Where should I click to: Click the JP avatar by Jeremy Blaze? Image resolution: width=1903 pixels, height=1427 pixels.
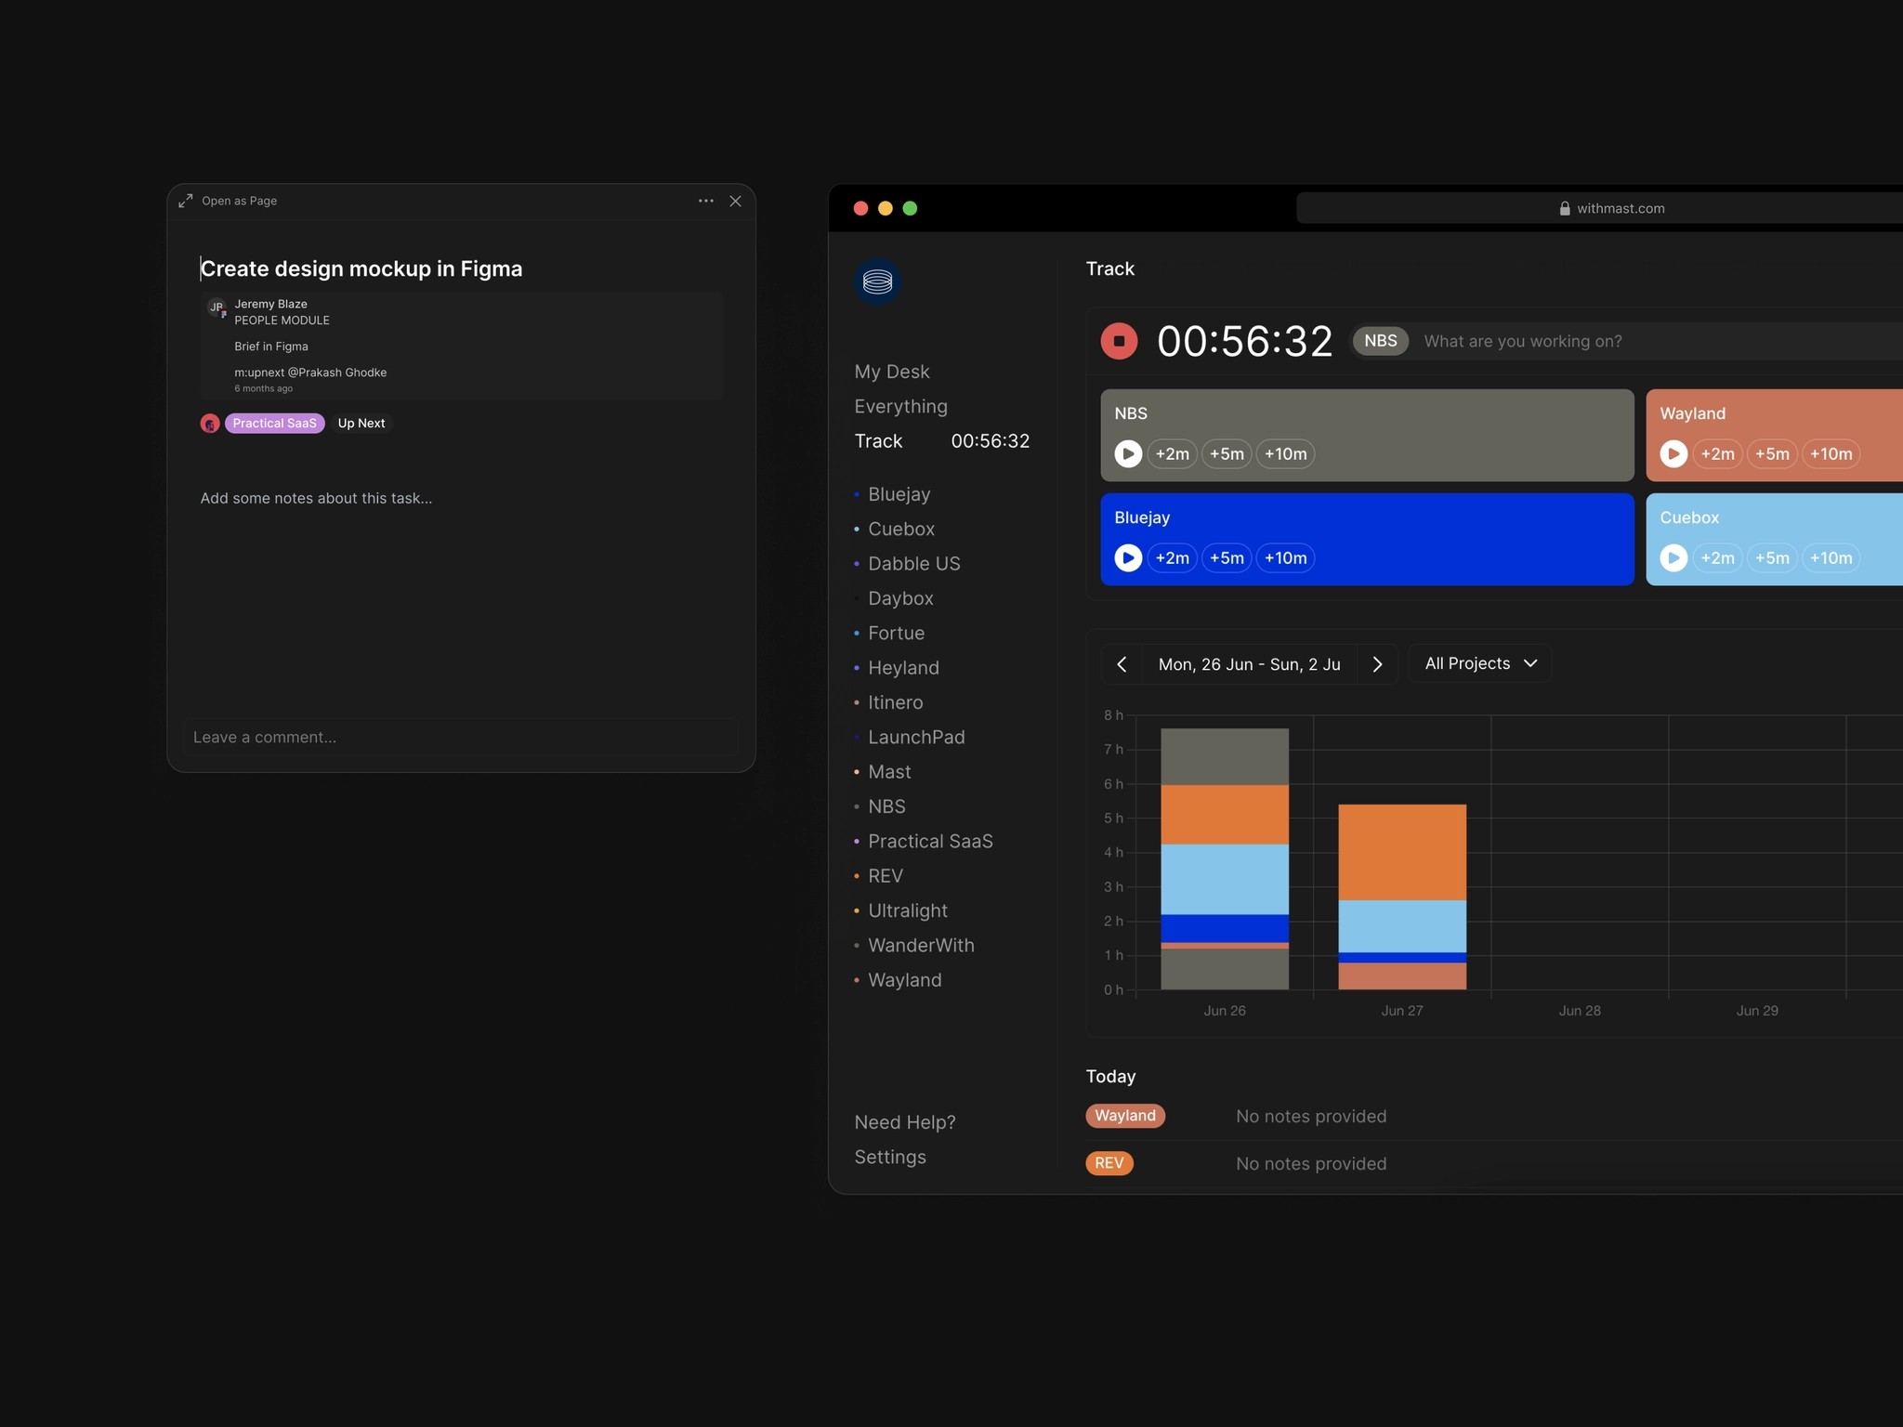pyautogui.click(x=217, y=308)
